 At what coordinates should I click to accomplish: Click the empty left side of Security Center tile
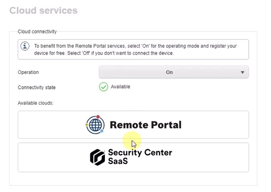(x=49, y=157)
